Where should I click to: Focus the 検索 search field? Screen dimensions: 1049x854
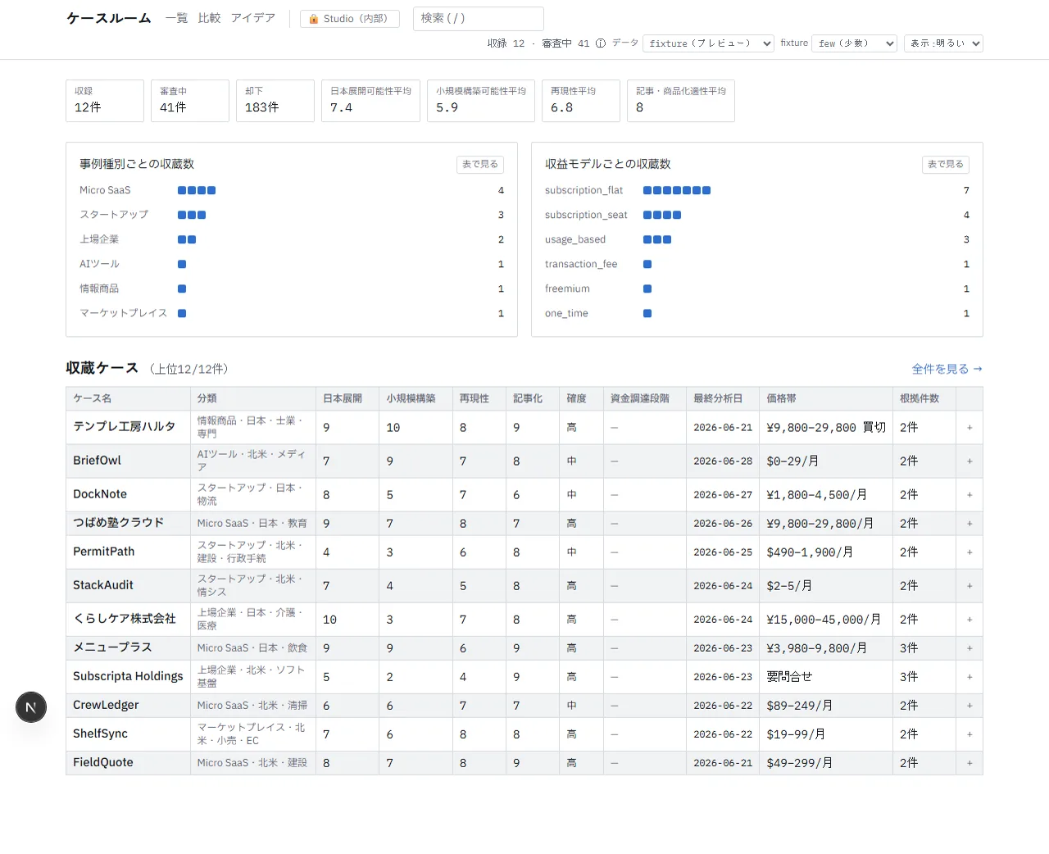[479, 18]
